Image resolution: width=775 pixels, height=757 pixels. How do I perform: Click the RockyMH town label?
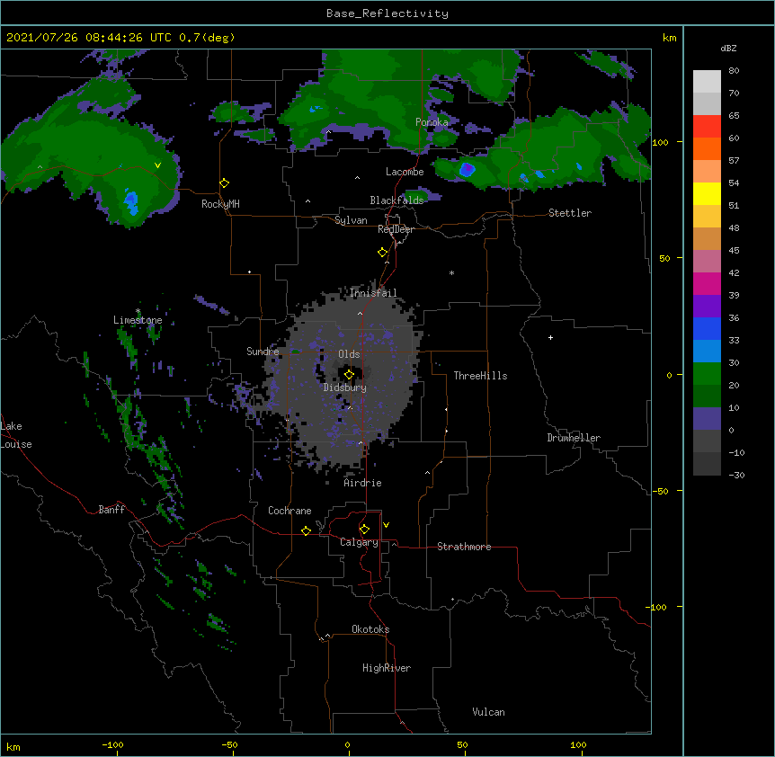(220, 204)
